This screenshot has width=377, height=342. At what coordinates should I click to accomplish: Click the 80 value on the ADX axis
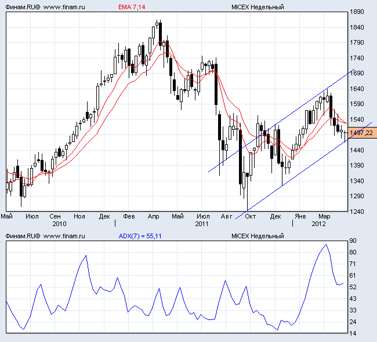pos(353,252)
